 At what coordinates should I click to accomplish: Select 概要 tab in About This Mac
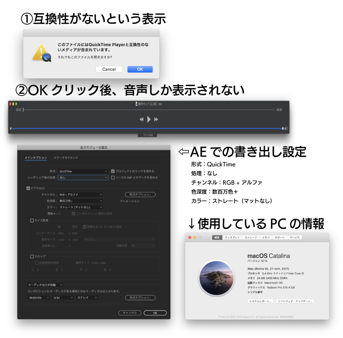(217, 238)
